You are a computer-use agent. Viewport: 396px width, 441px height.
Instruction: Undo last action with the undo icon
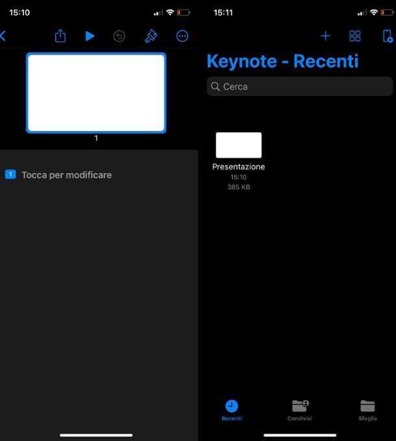coord(119,36)
